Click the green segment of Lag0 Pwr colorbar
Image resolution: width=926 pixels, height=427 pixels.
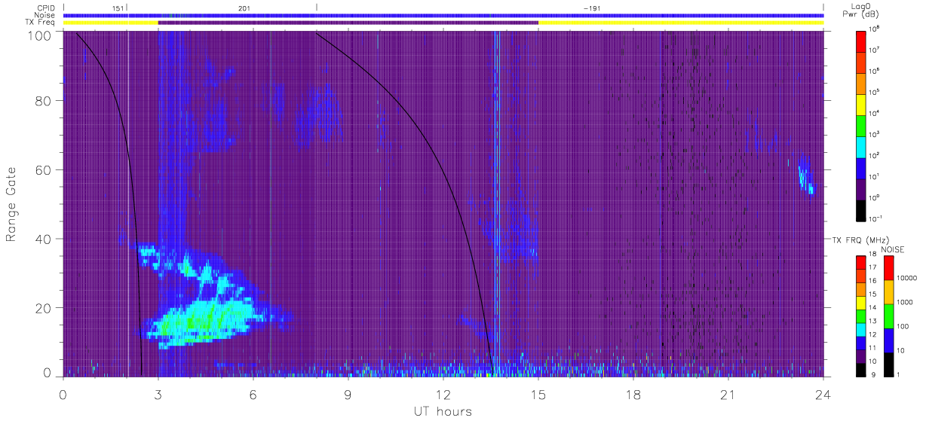tap(861, 124)
